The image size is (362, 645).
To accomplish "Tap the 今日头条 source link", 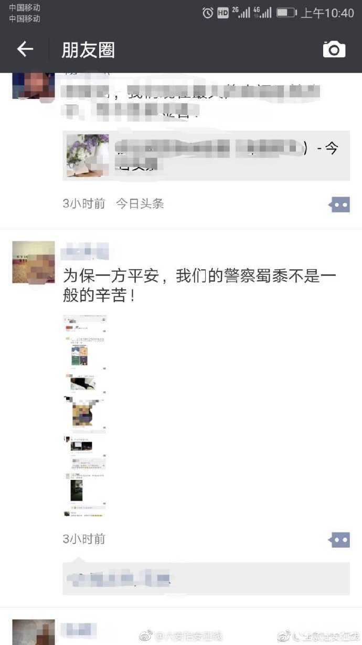I will click(x=140, y=203).
